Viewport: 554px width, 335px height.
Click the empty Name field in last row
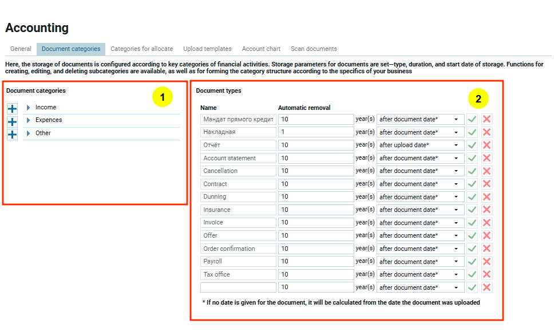pos(238,287)
